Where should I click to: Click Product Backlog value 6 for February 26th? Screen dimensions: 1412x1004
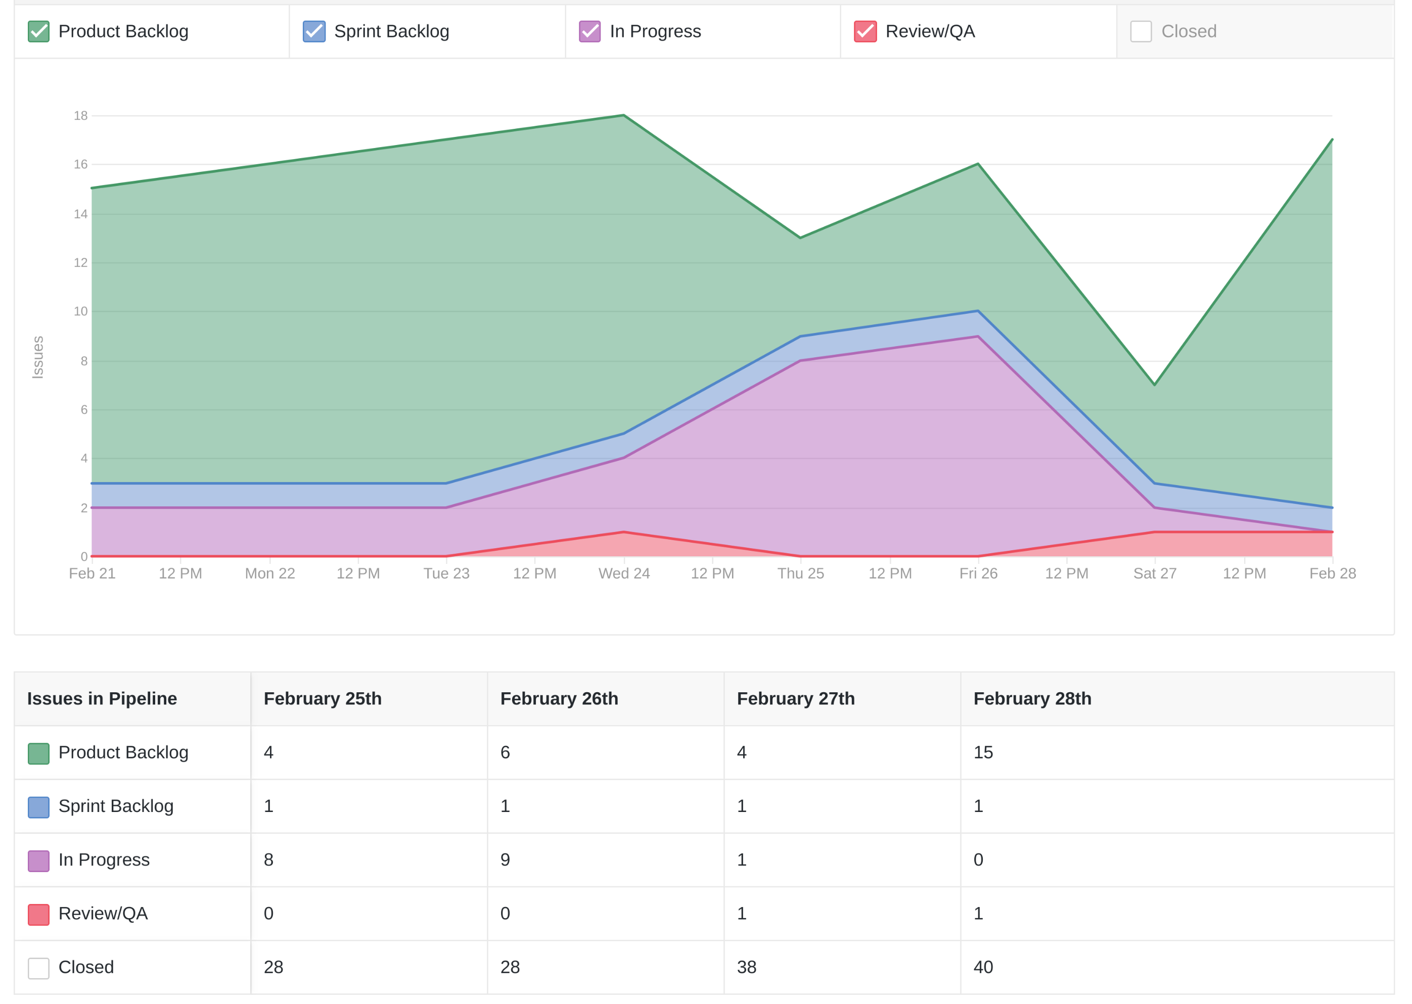506,753
